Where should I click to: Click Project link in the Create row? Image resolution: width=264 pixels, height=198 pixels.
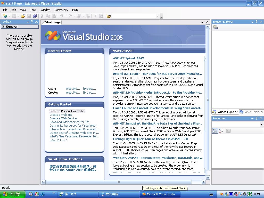[90, 93]
